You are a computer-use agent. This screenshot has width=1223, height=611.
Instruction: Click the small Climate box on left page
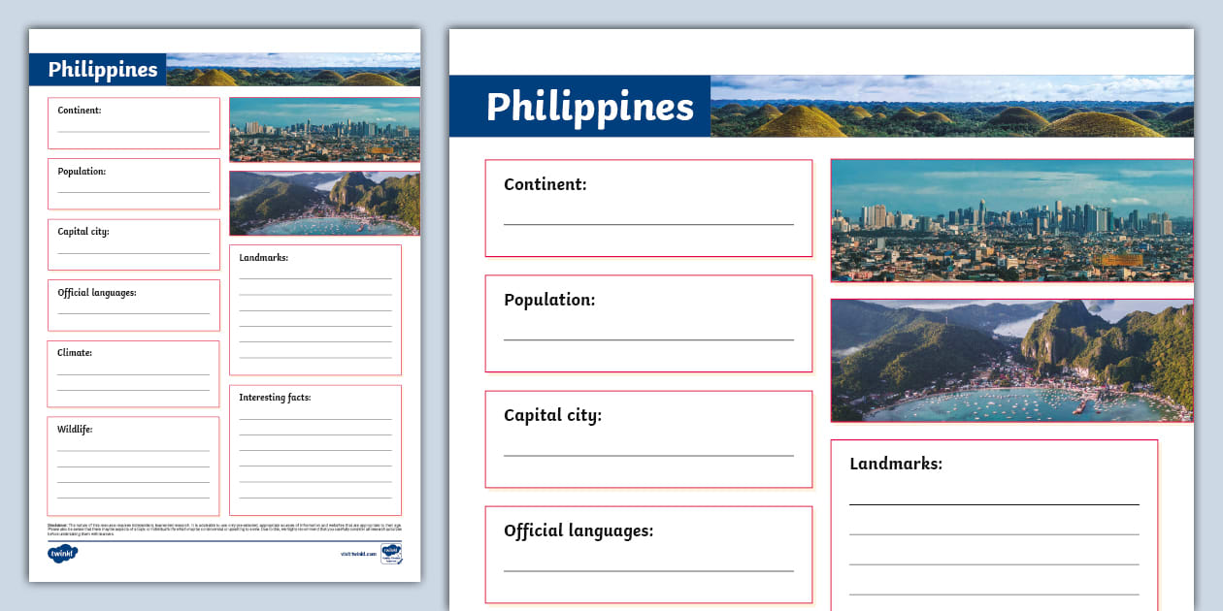click(133, 373)
